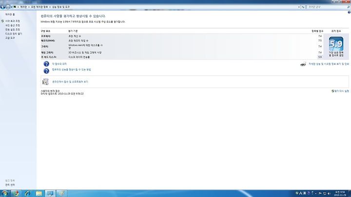Screen dimensions: 351x197
Task: Launch Internet Explorer from the taskbar
Action: (27, 194)
